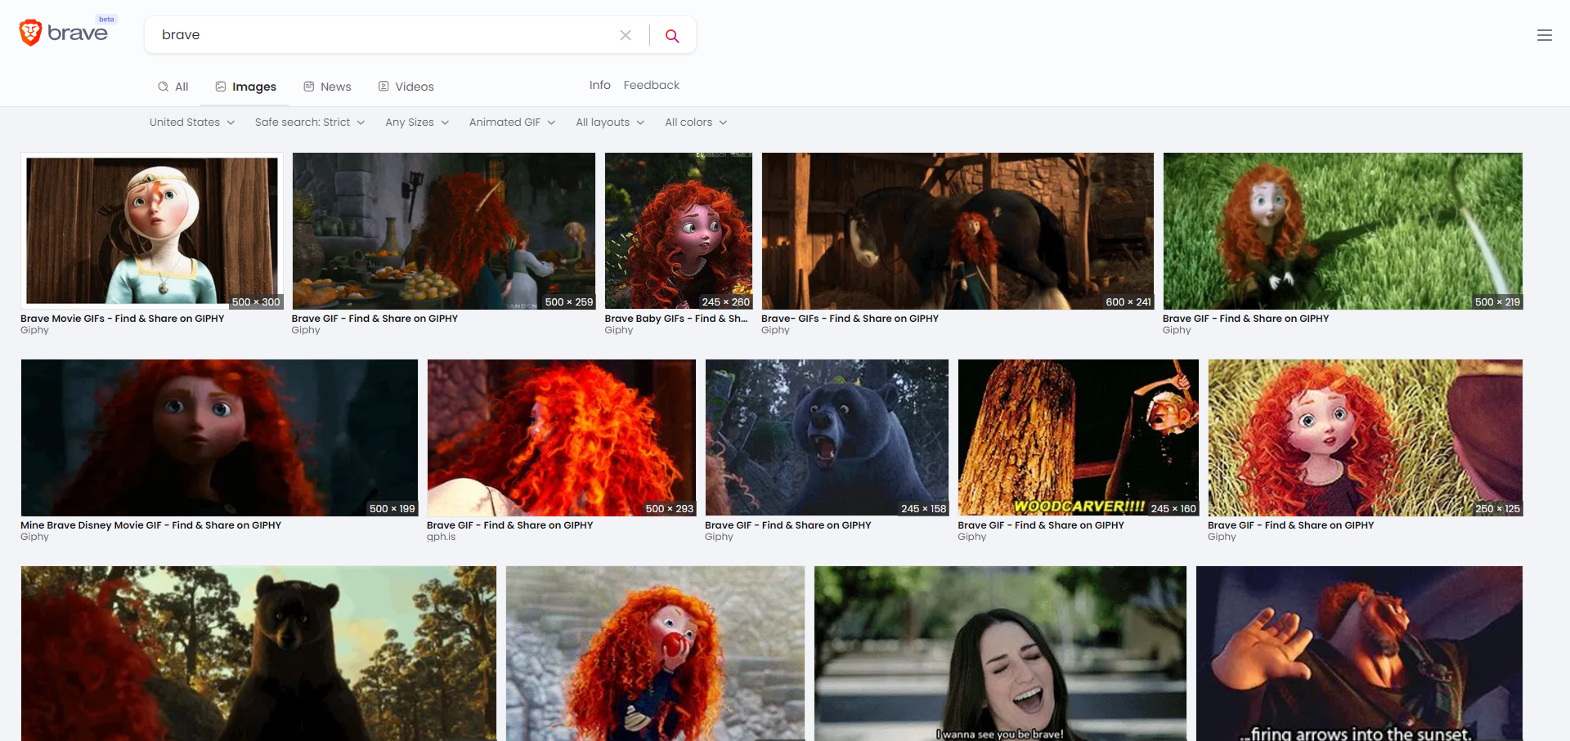Click the magnifier search button
The height and width of the screenshot is (741, 1570).
point(672,35)
